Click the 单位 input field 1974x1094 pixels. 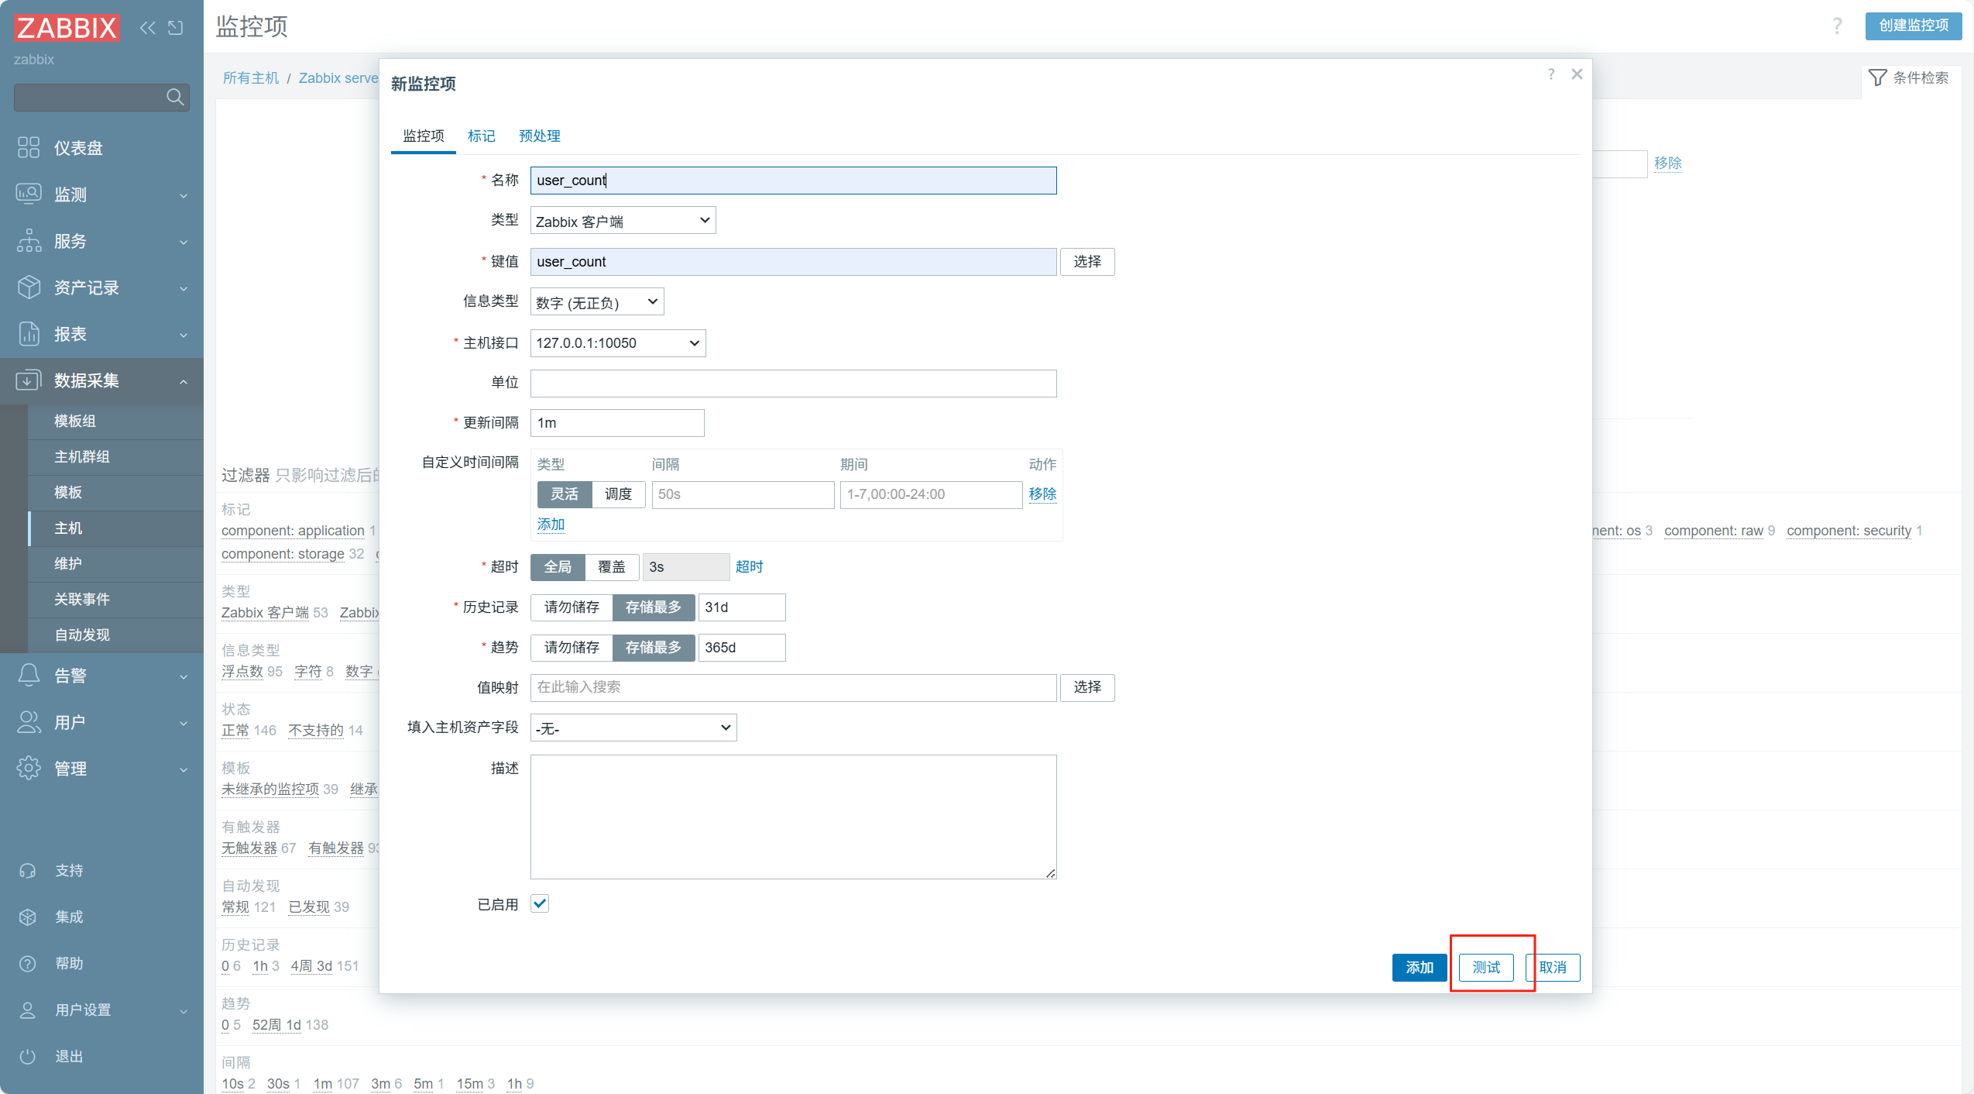point(793,383)
